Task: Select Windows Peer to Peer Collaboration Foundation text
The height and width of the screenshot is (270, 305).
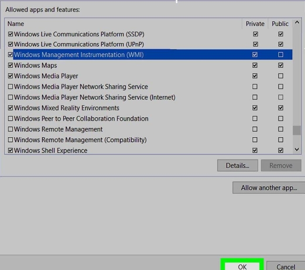Action: click(x=81, y=118)
